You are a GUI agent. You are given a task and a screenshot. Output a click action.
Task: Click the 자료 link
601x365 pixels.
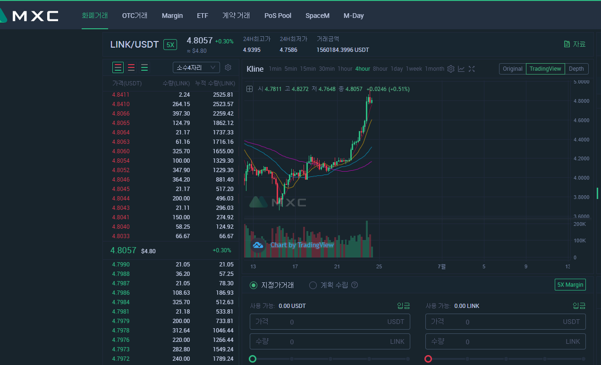(579, 44)
